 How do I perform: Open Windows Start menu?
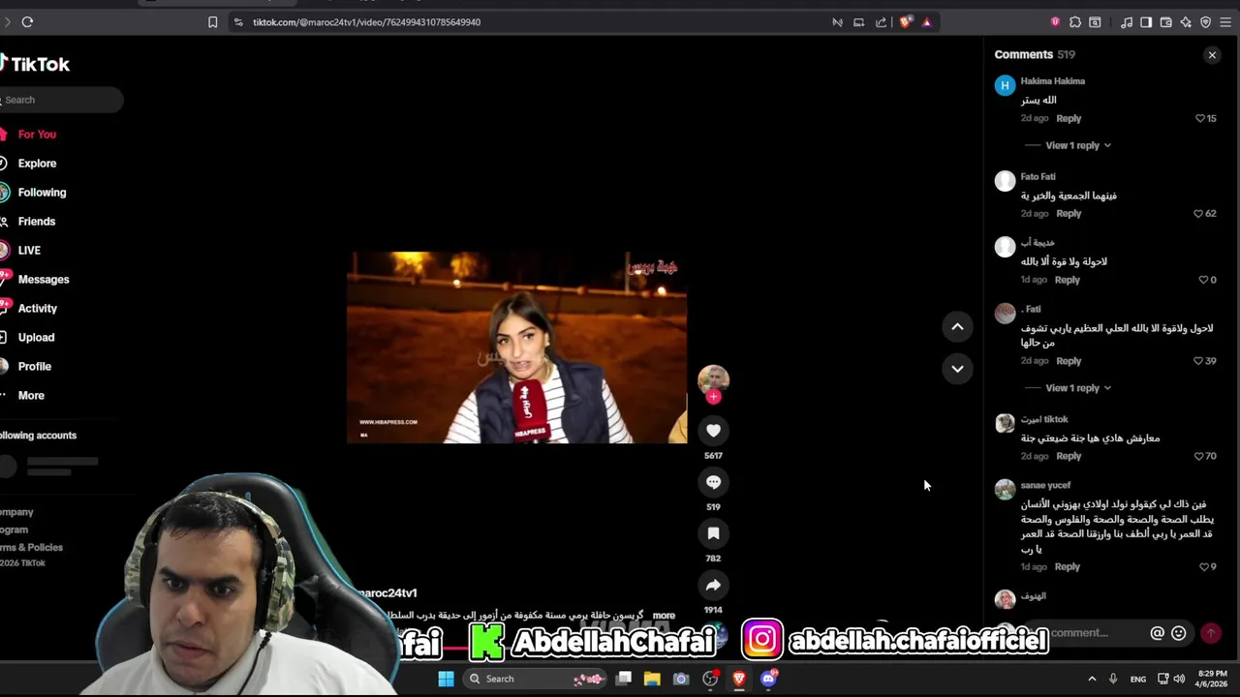click(x=446, y=679)
